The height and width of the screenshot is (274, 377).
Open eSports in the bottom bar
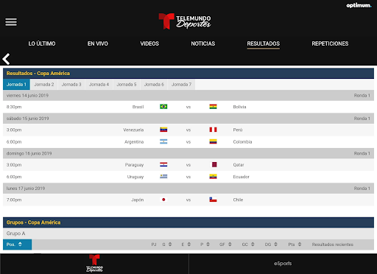[283, 264]
